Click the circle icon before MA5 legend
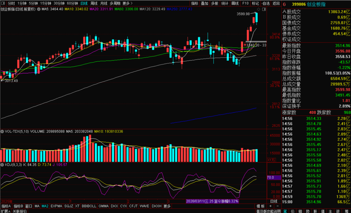Image resolution: width=351 pixels, height=213 pixels. click(x=39, y=9)
